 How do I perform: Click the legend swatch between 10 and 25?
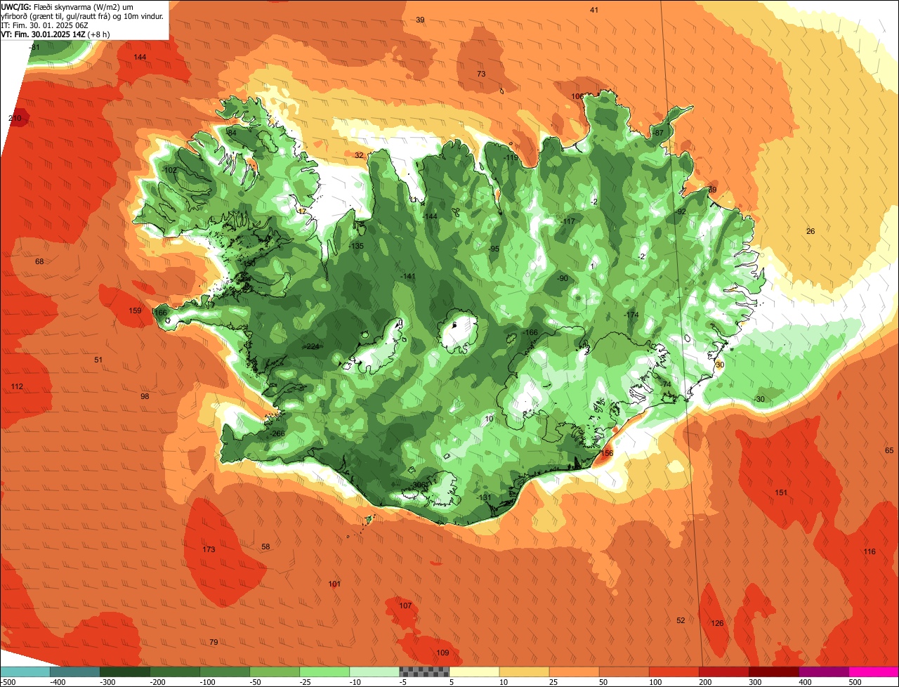524,672
